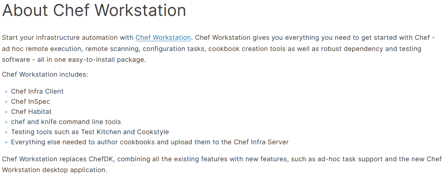
Task: Click the bullet beside chef and knife tools
Action: pyautogui.click(x=7, y=122)
